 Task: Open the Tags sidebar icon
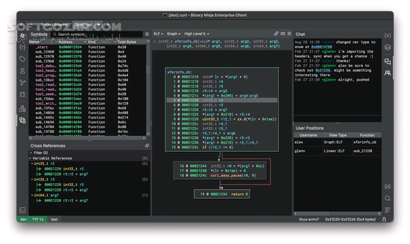[x=22, y=59]
